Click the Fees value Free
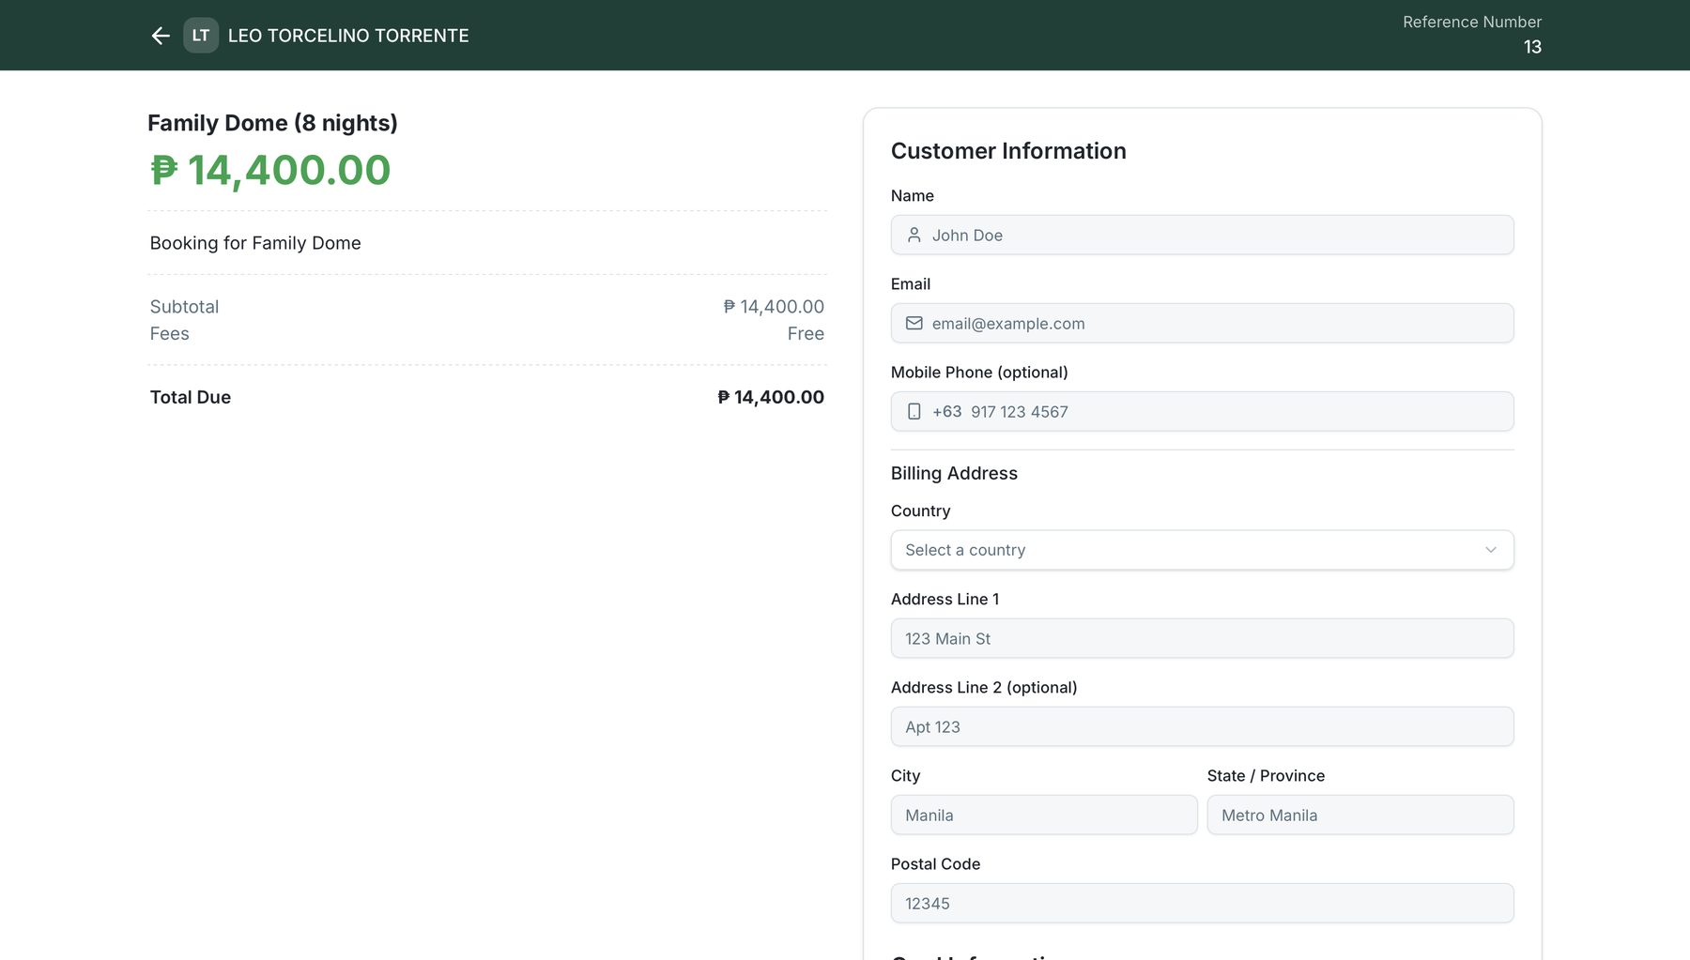 (806, 334)
